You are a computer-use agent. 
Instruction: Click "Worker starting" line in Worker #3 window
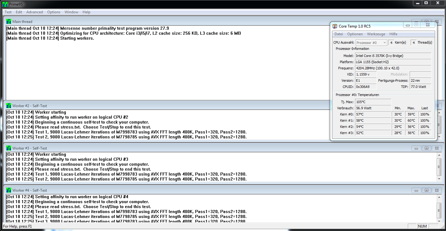click(36, 155)
